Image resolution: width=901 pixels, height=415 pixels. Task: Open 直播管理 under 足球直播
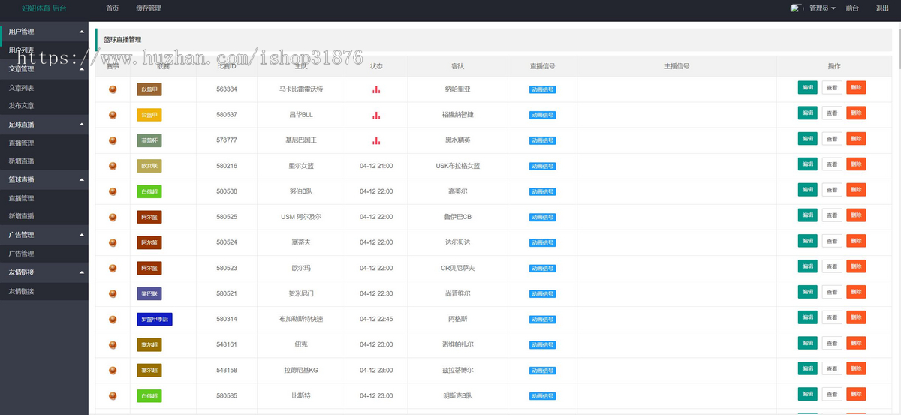click(x=44, y=143)
